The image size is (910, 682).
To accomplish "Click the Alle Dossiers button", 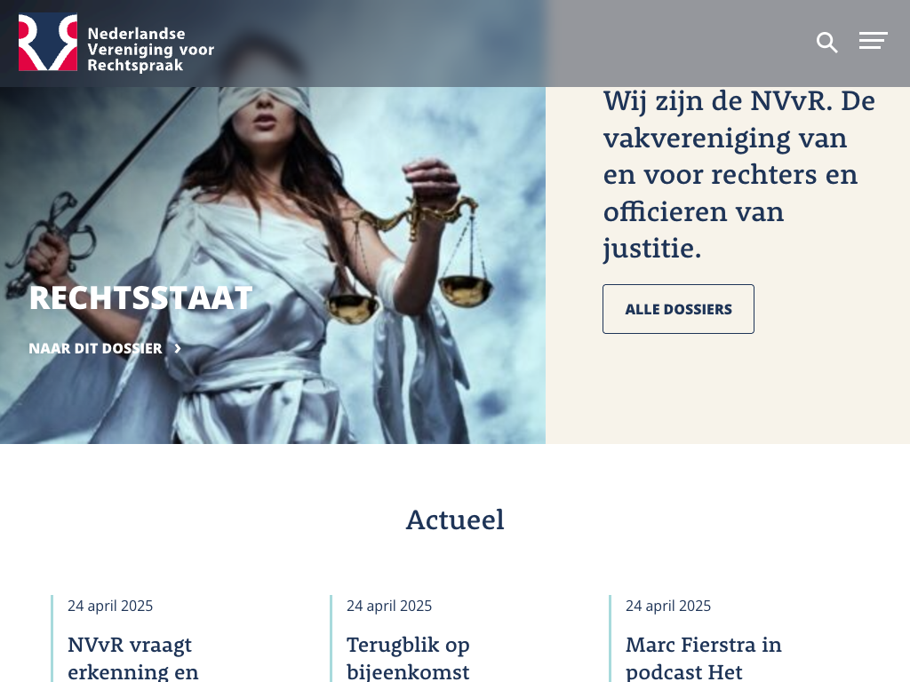I will 678,309.
